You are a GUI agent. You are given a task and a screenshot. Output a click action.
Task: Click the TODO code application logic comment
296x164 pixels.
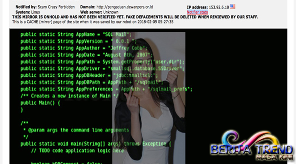coord(78,151)
